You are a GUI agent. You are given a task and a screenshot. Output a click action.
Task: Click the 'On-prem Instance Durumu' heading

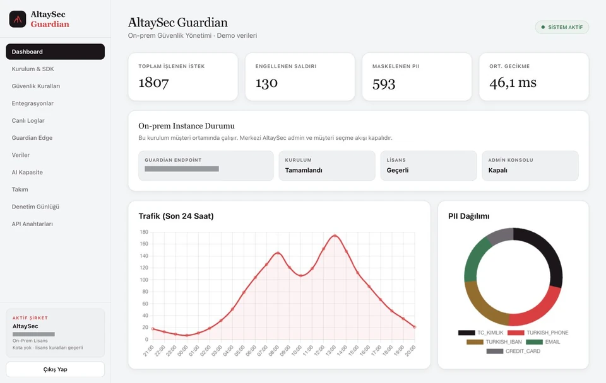(186, 126)
